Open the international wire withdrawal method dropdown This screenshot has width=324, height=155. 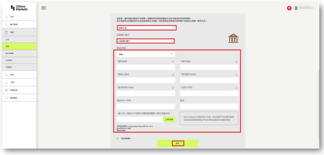pos(147,28)
